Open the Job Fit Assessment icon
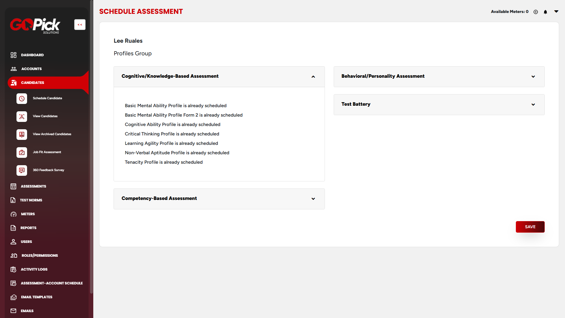This screenshot has height=318, width=565. click(x=22, y=153)
